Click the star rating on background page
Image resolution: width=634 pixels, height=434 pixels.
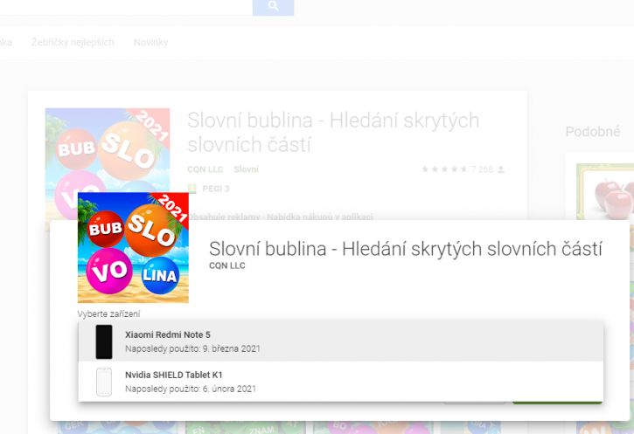click(x=444, y=169)
